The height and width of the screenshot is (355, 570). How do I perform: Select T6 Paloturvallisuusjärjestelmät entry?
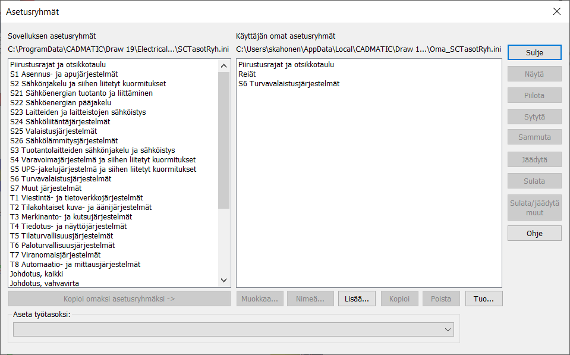pyautogui.click(x=62, y=246)
